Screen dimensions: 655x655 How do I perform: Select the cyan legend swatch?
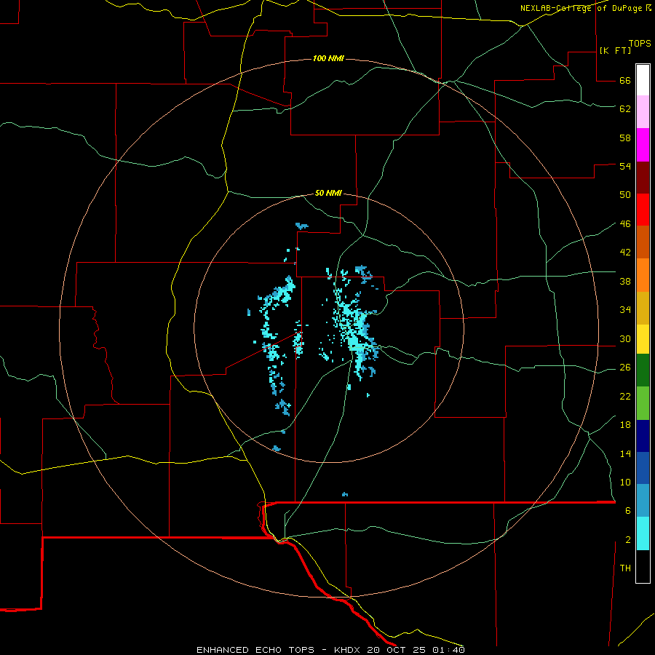(643, 533)
